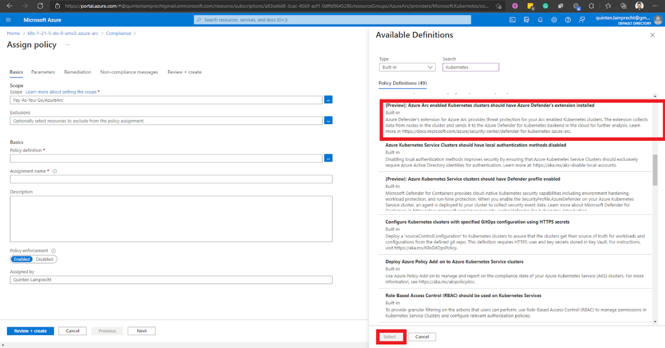Open portal settings gear icon
Screen dimensions: 665x348
click(x=554, y=20)
